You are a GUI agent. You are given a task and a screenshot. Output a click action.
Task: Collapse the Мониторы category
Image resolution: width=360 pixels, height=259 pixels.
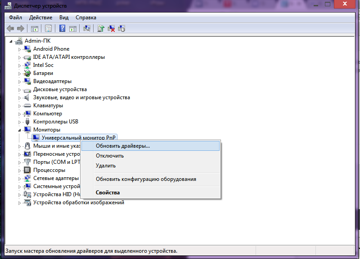[x=19, y=130]
